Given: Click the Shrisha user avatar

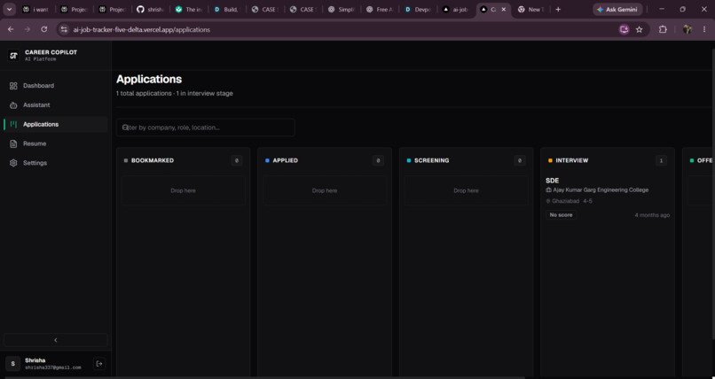Looking at the screenshot, I should (x=12, y=364).
